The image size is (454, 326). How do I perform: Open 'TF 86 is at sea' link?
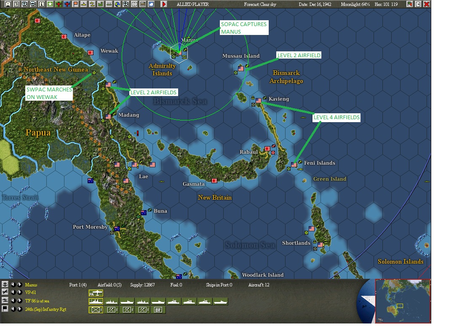[x=37, y=301]
